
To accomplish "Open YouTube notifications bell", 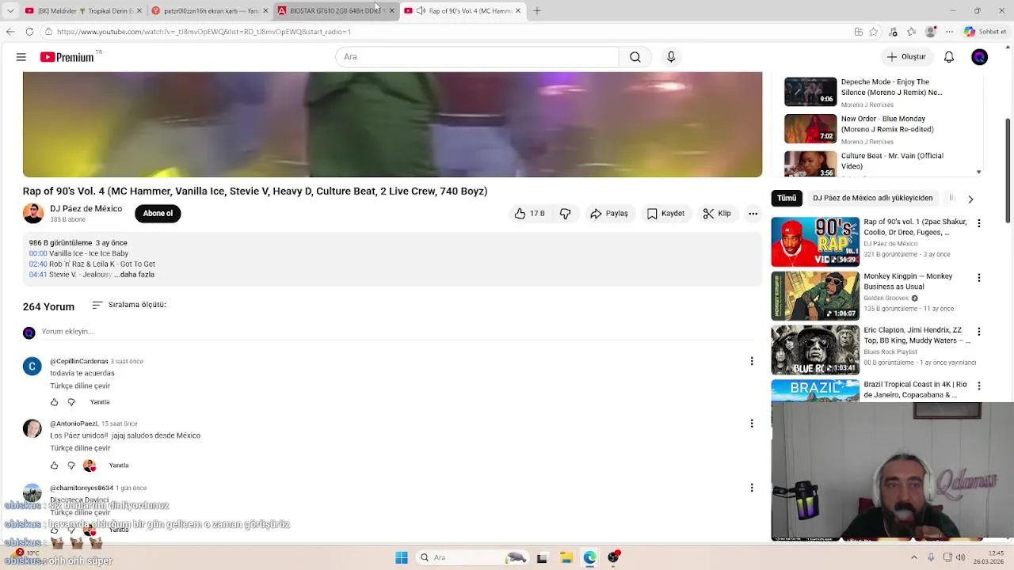I will click(949, 57).
